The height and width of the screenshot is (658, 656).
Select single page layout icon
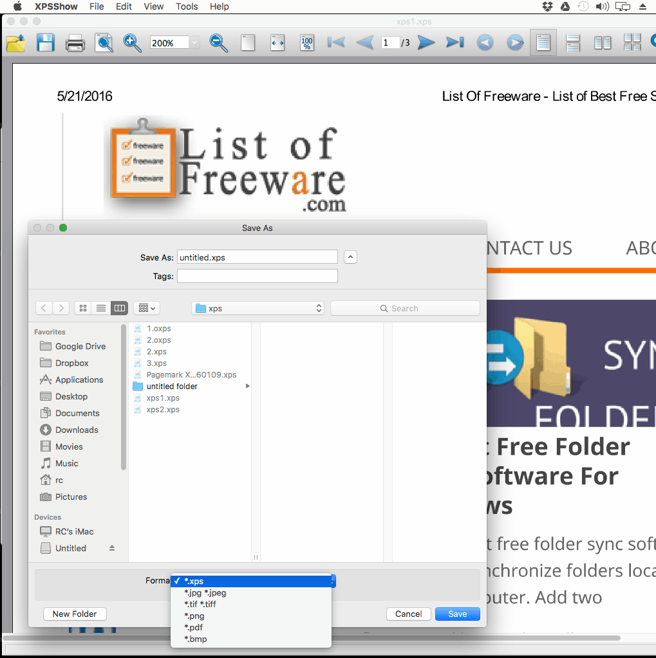(x=543, y=43)
